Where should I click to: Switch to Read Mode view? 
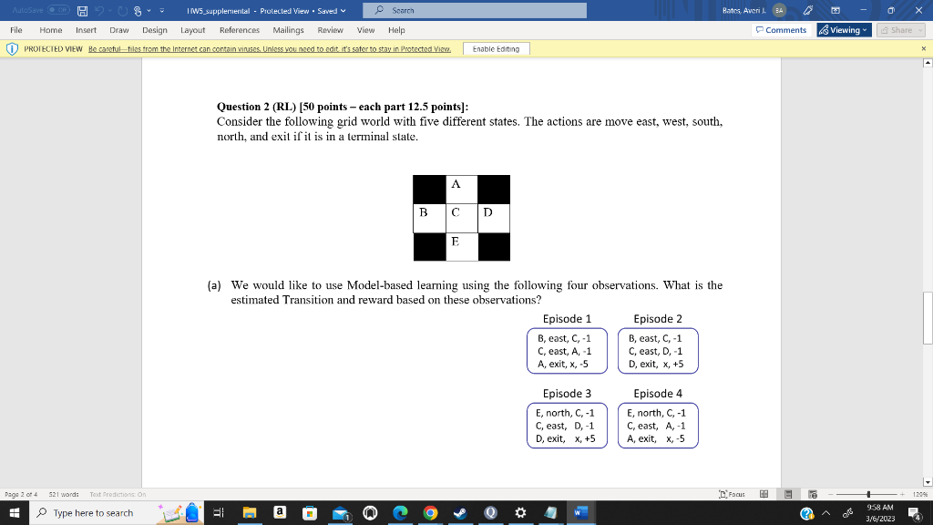[764, 493]
